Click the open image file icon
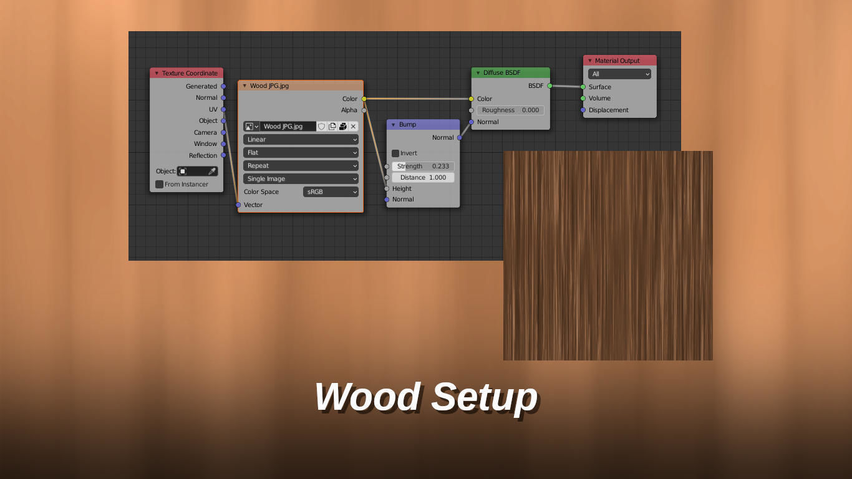852x479 pixels. (x=343, y=127)
